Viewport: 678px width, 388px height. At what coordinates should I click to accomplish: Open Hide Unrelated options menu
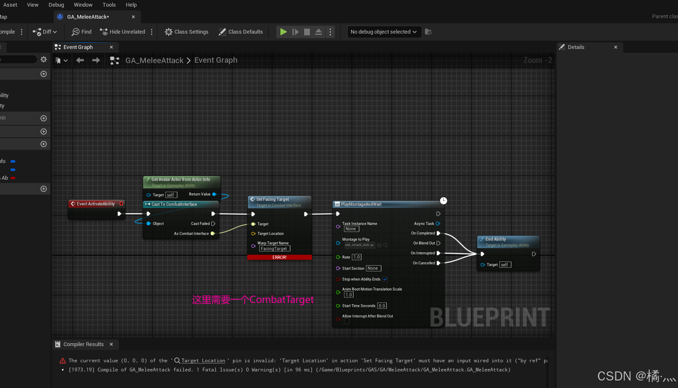pyautogui.click(x=152, y=32)
